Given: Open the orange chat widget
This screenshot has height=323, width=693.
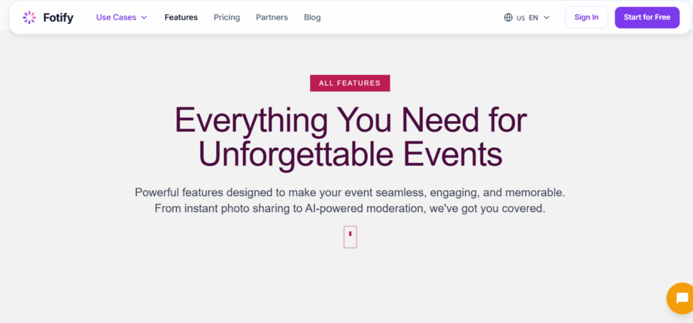Looking at the screenshot, I should [680, 298].
